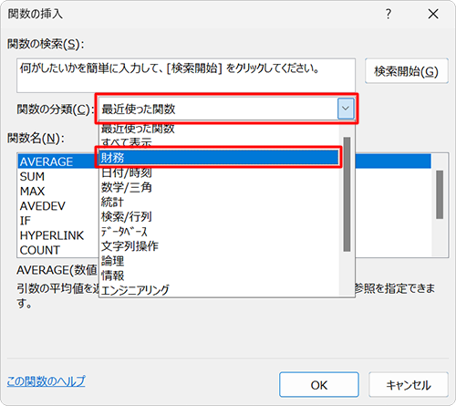
Task: Select 検索/行列 category in the dropdown
Action: point(219,217)
